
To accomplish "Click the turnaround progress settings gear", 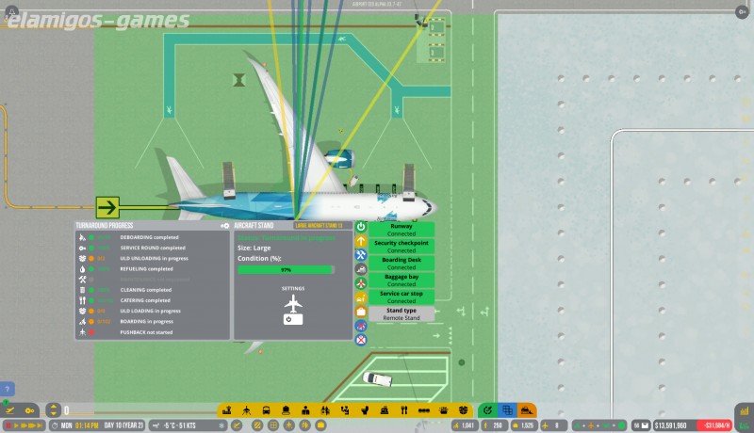I will tap(224, 226).
